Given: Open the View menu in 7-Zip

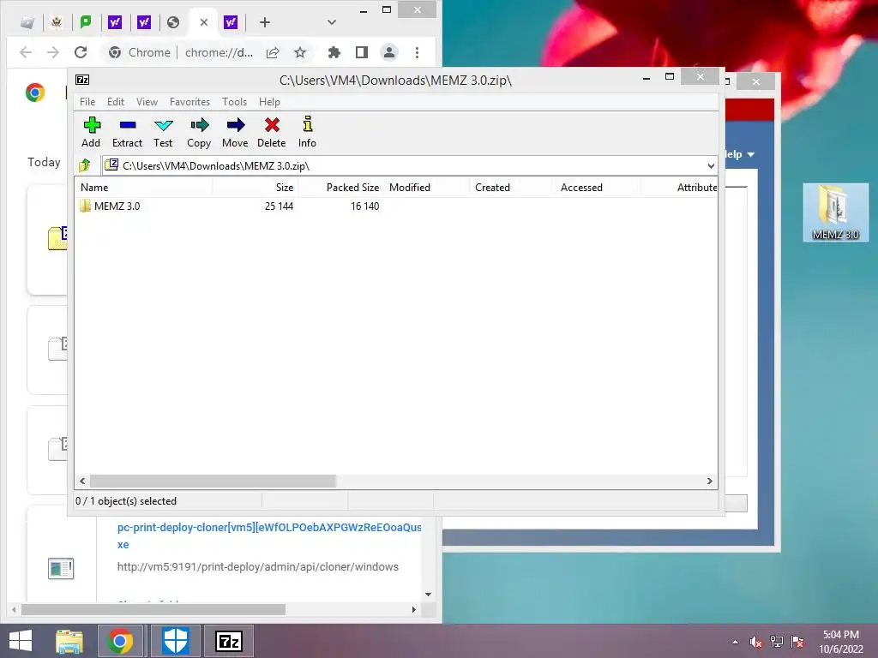Looking at the screenshot, I should (x=147, y=102).
